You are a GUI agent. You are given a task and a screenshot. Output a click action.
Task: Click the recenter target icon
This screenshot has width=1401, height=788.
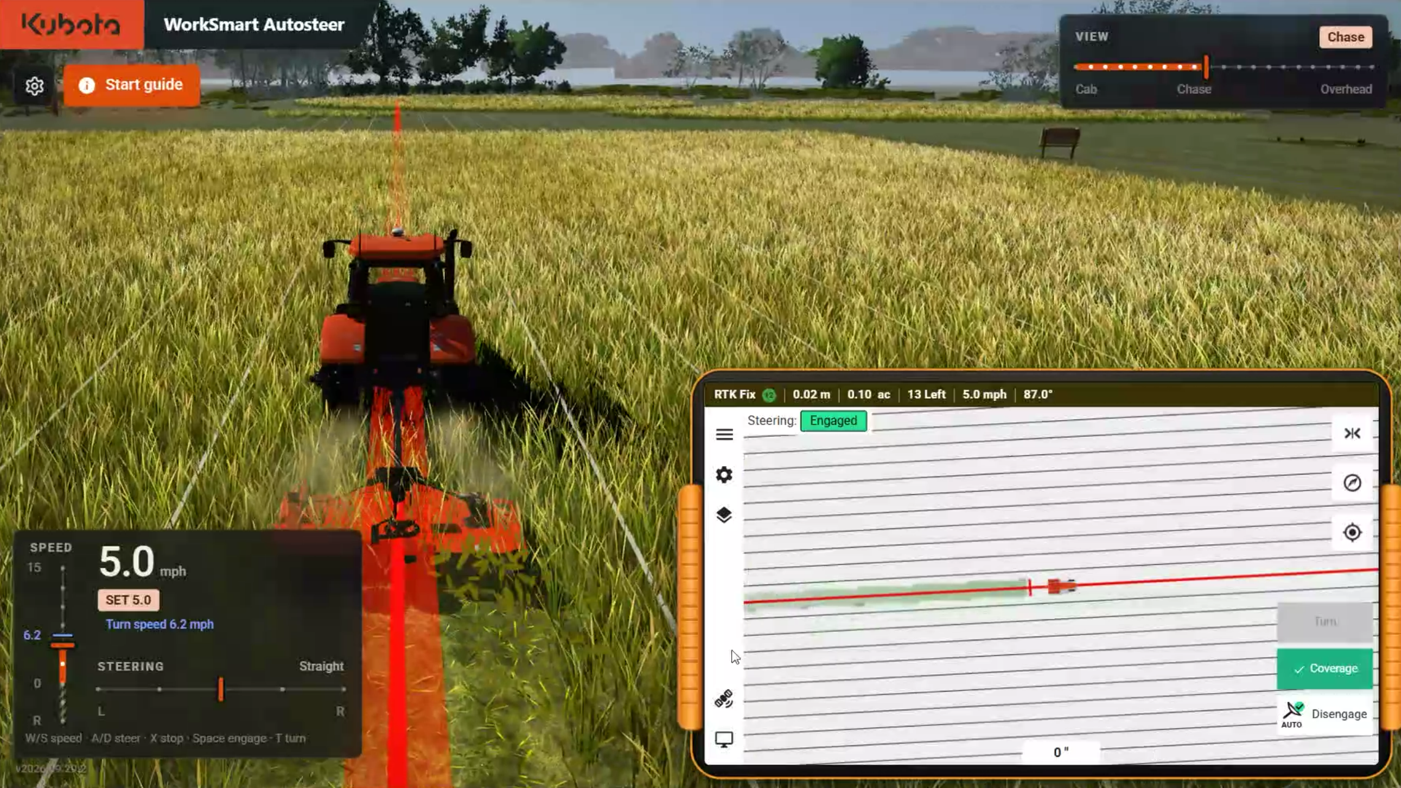[x=1352, y=532]
